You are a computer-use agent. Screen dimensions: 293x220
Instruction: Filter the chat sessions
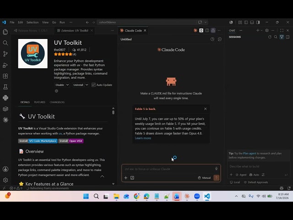click(x=282, y=37)
